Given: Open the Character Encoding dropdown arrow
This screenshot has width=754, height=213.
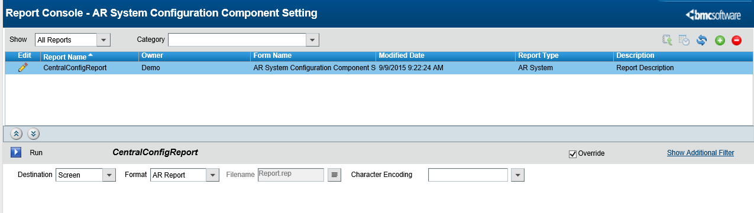Looking at the screenshot, I should [x=517, y=175].
